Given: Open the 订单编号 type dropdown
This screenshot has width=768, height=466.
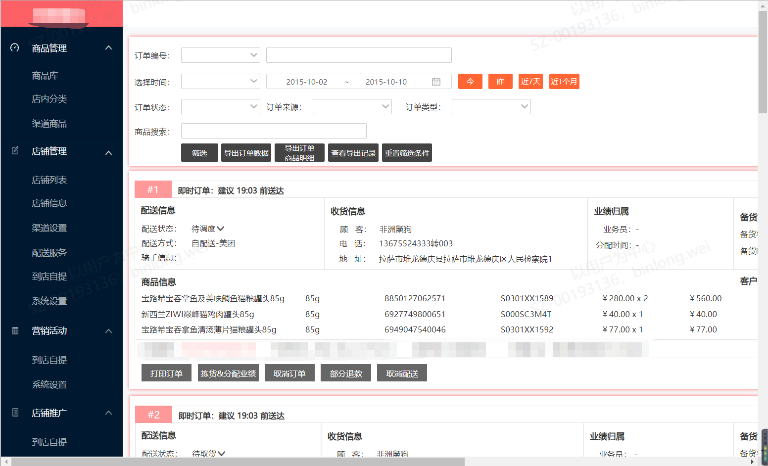Looking at the screenshot, I should pyautogui.click(x=221, y=55).
